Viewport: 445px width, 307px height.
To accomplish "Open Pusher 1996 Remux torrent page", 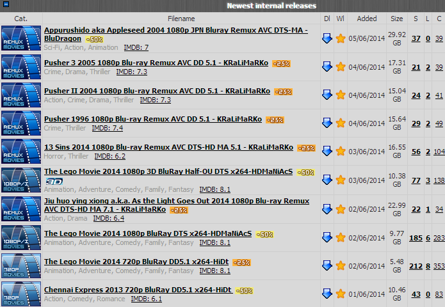I will point(153,119).
